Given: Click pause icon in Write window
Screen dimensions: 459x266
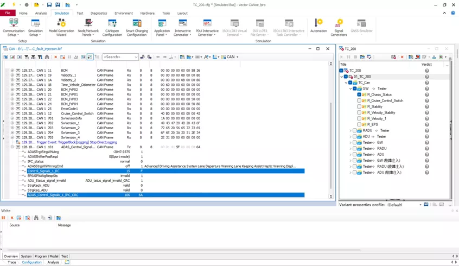Looking at the screenshot, I should (x=3, y=218).
